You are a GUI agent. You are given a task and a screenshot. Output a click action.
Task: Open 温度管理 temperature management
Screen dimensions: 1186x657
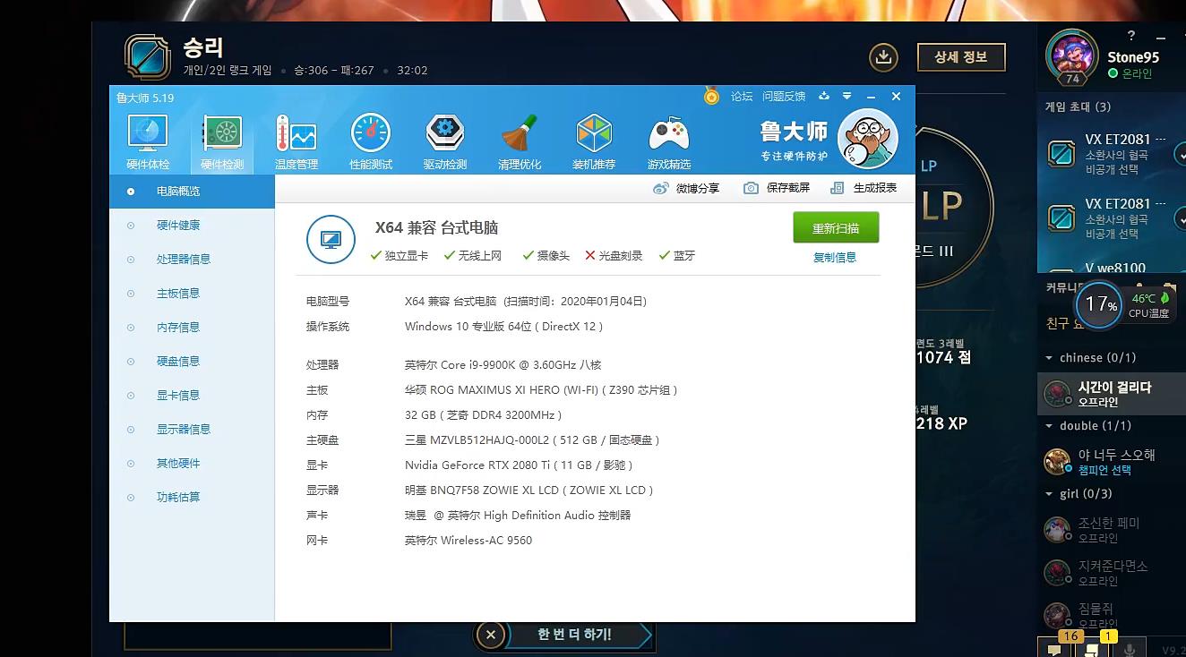click(x=296, y=142)
